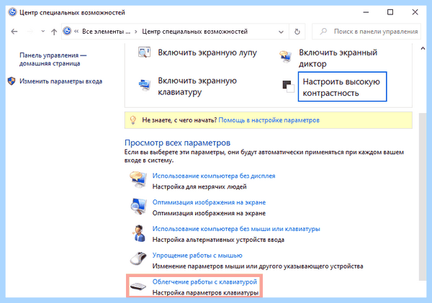Open Использование компьютера без мыши или клавиатуры
Viewport: 432px width, 303px height.
[236, 229]
